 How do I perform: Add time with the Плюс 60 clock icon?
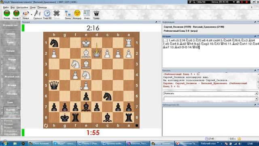47,13
